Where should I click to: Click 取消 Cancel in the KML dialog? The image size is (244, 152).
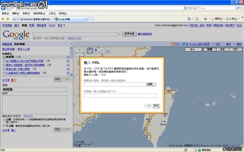[x=156, y=106]
